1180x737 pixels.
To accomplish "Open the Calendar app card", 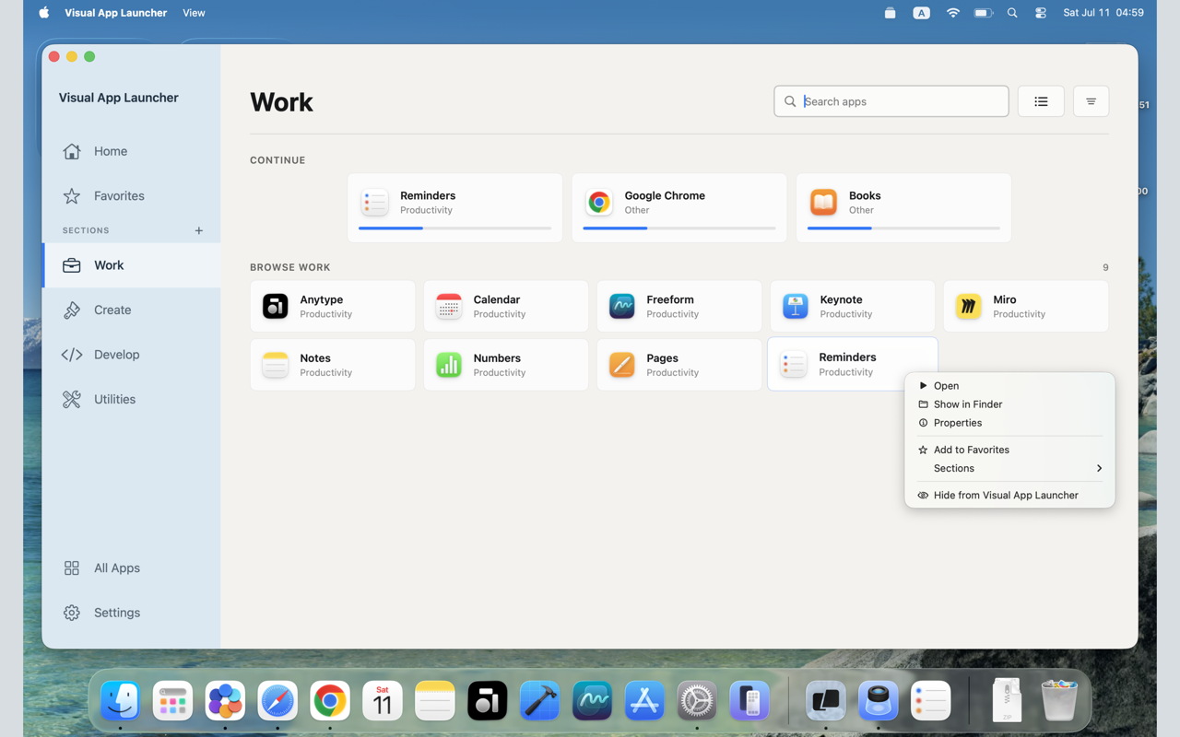I will (x=506, y=306).
